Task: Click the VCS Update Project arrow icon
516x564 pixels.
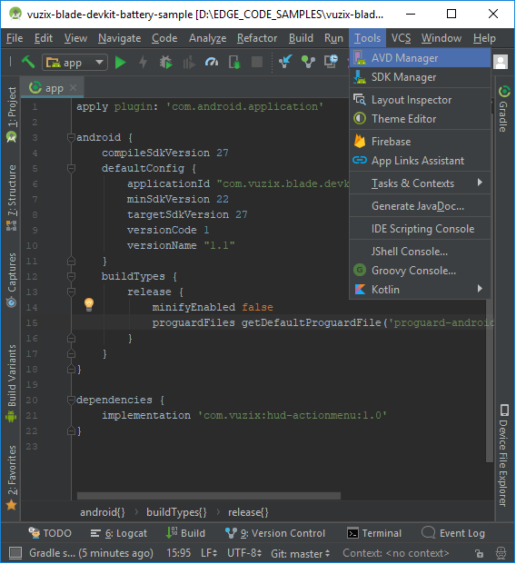Action: 285,62
